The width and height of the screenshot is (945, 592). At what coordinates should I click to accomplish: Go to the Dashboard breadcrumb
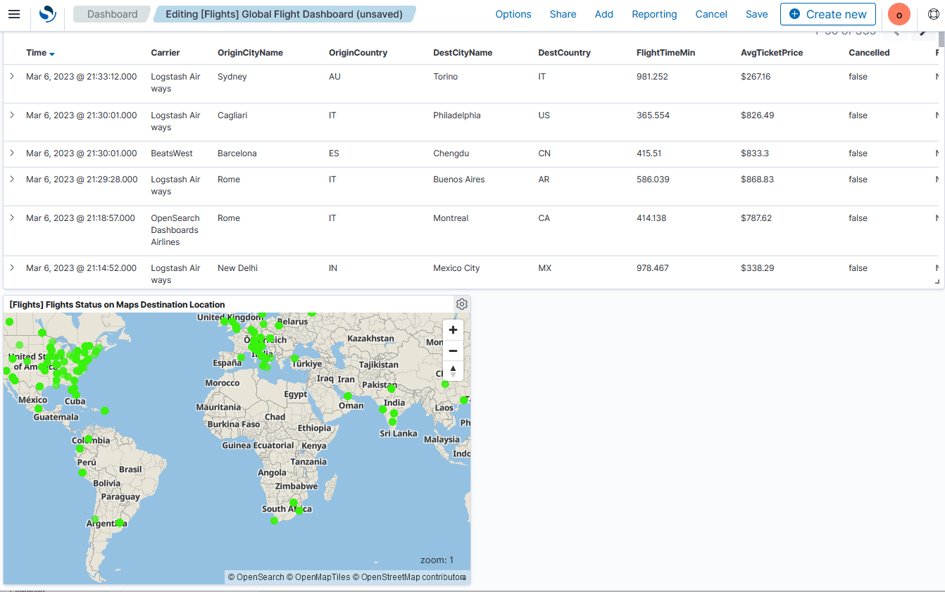pyautogui.click(x=112, y=14)
